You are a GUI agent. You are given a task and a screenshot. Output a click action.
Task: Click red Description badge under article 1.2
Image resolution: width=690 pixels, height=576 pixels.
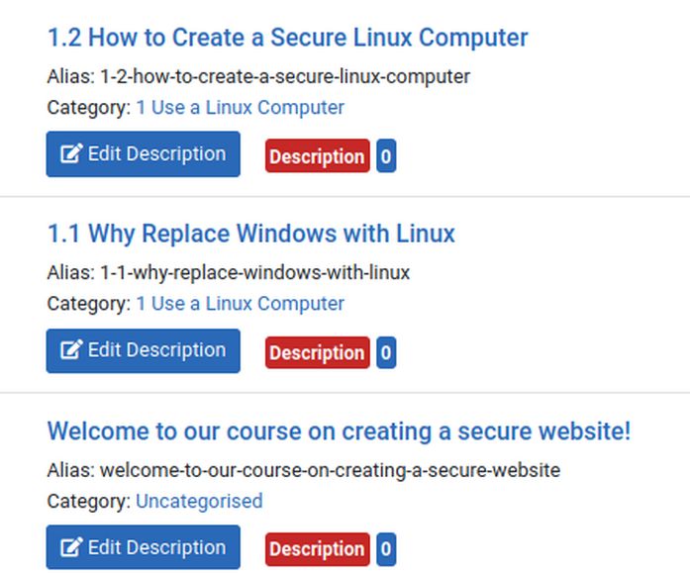[x=317, y=155]
